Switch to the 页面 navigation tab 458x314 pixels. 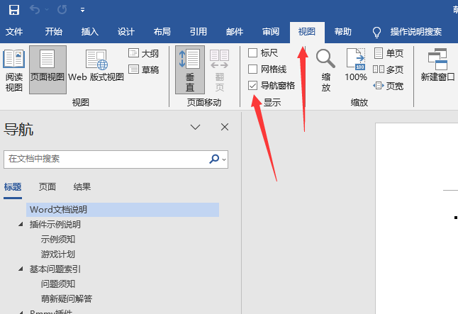point(48,187)
